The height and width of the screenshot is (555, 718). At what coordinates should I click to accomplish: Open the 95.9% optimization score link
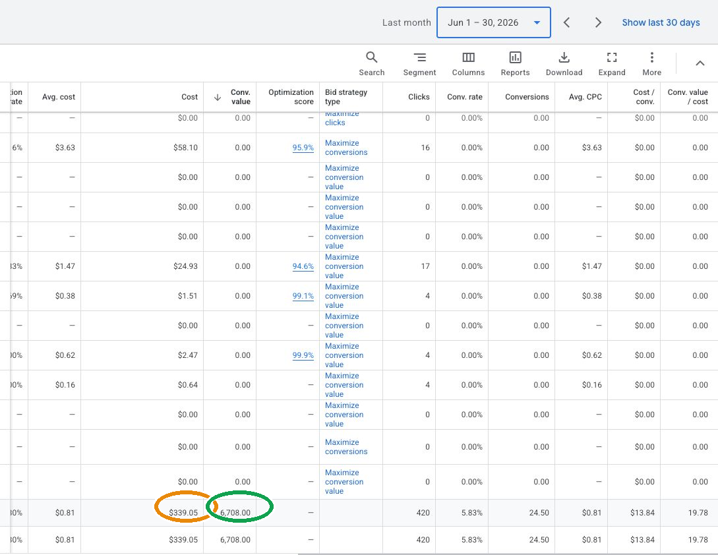tap(303, 148)
